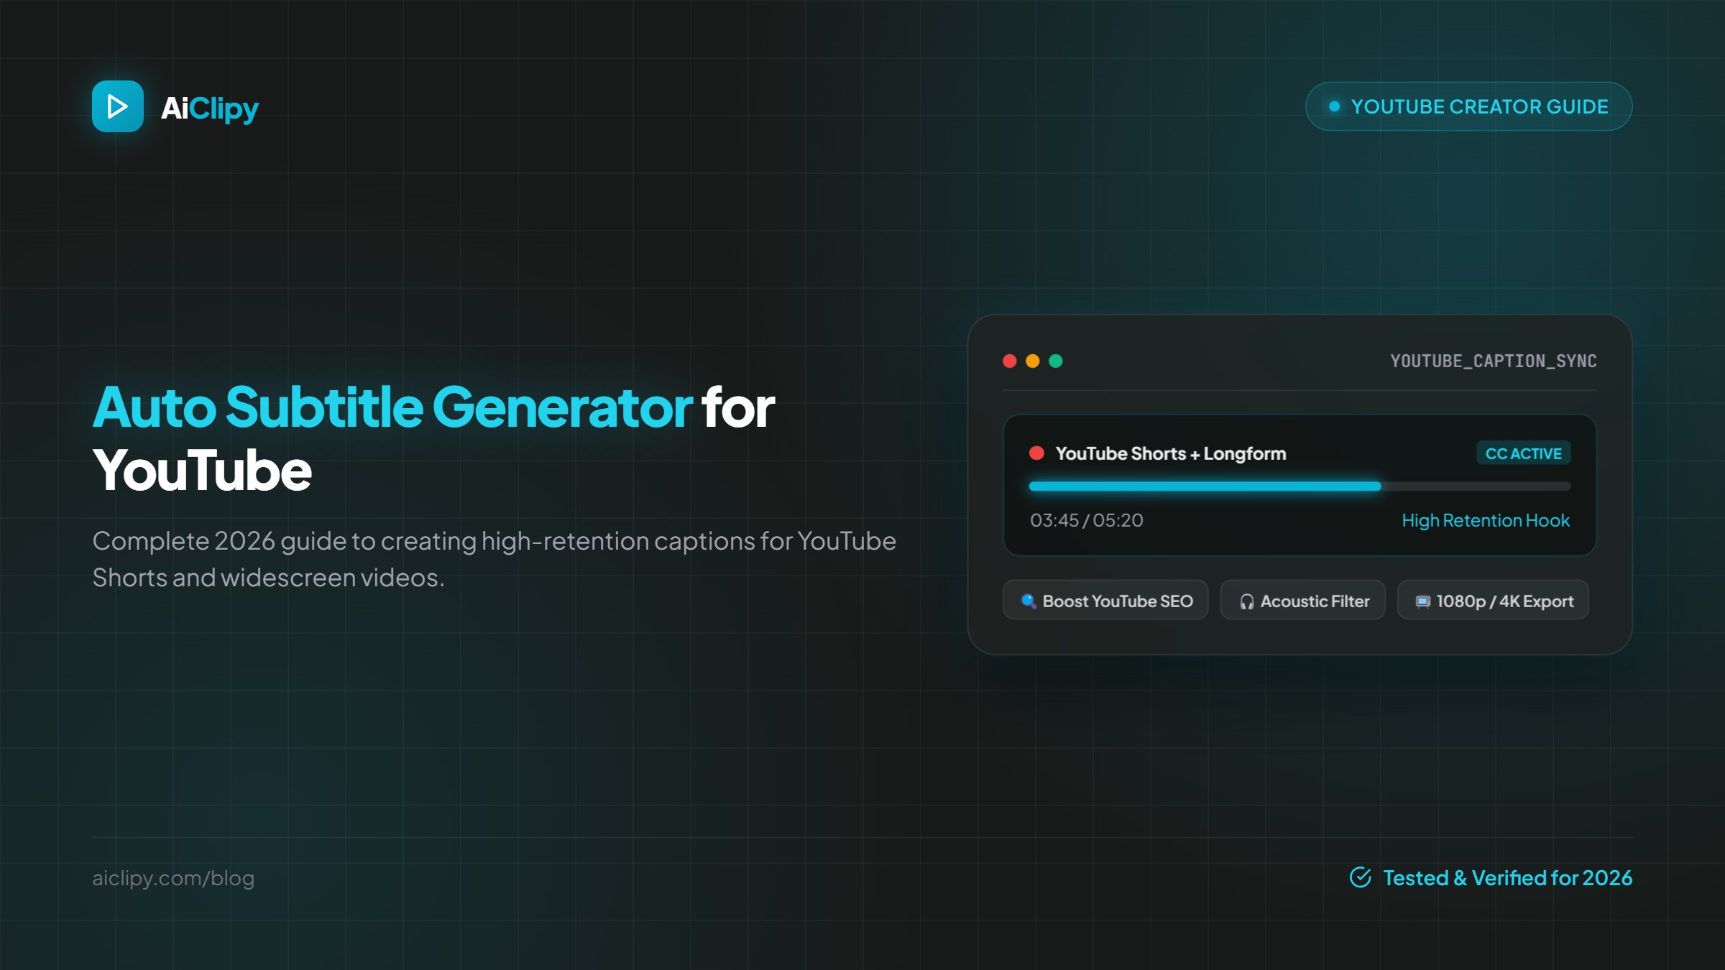The height and width of the screenshot is (970, 1725).
Task: Click the Acoustic Filter chip
Action: click(1302, 600)
